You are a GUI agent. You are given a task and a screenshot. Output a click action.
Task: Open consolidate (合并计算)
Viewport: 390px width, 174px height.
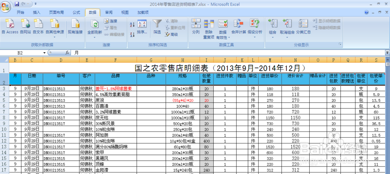pyautogui.click(x=239, y=27)
